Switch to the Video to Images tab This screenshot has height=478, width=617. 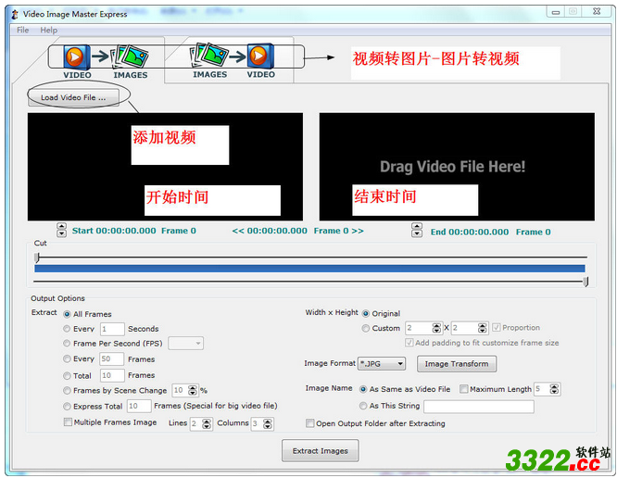(106, 62)
